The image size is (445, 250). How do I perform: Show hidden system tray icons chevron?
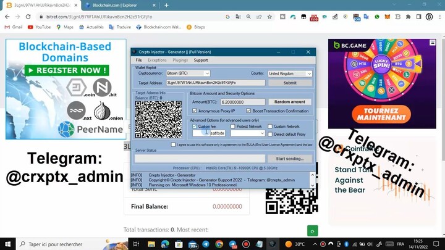click(315, 244)
